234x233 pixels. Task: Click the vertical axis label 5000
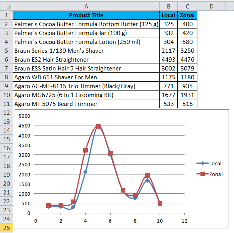point(24,116)
